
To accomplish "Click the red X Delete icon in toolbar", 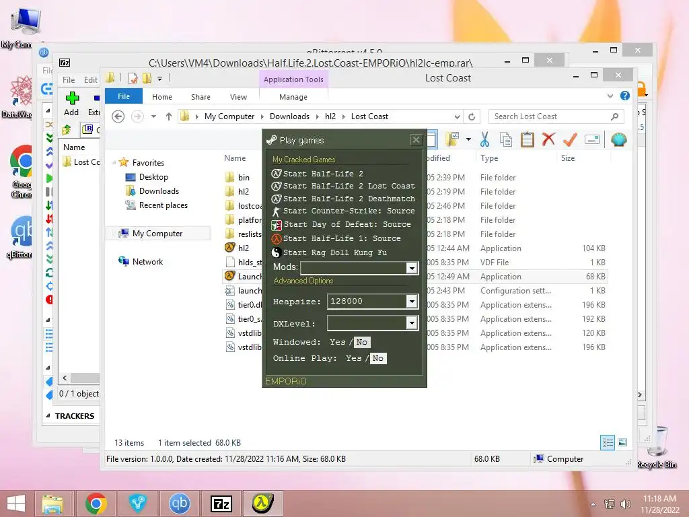I will [548, 140].
